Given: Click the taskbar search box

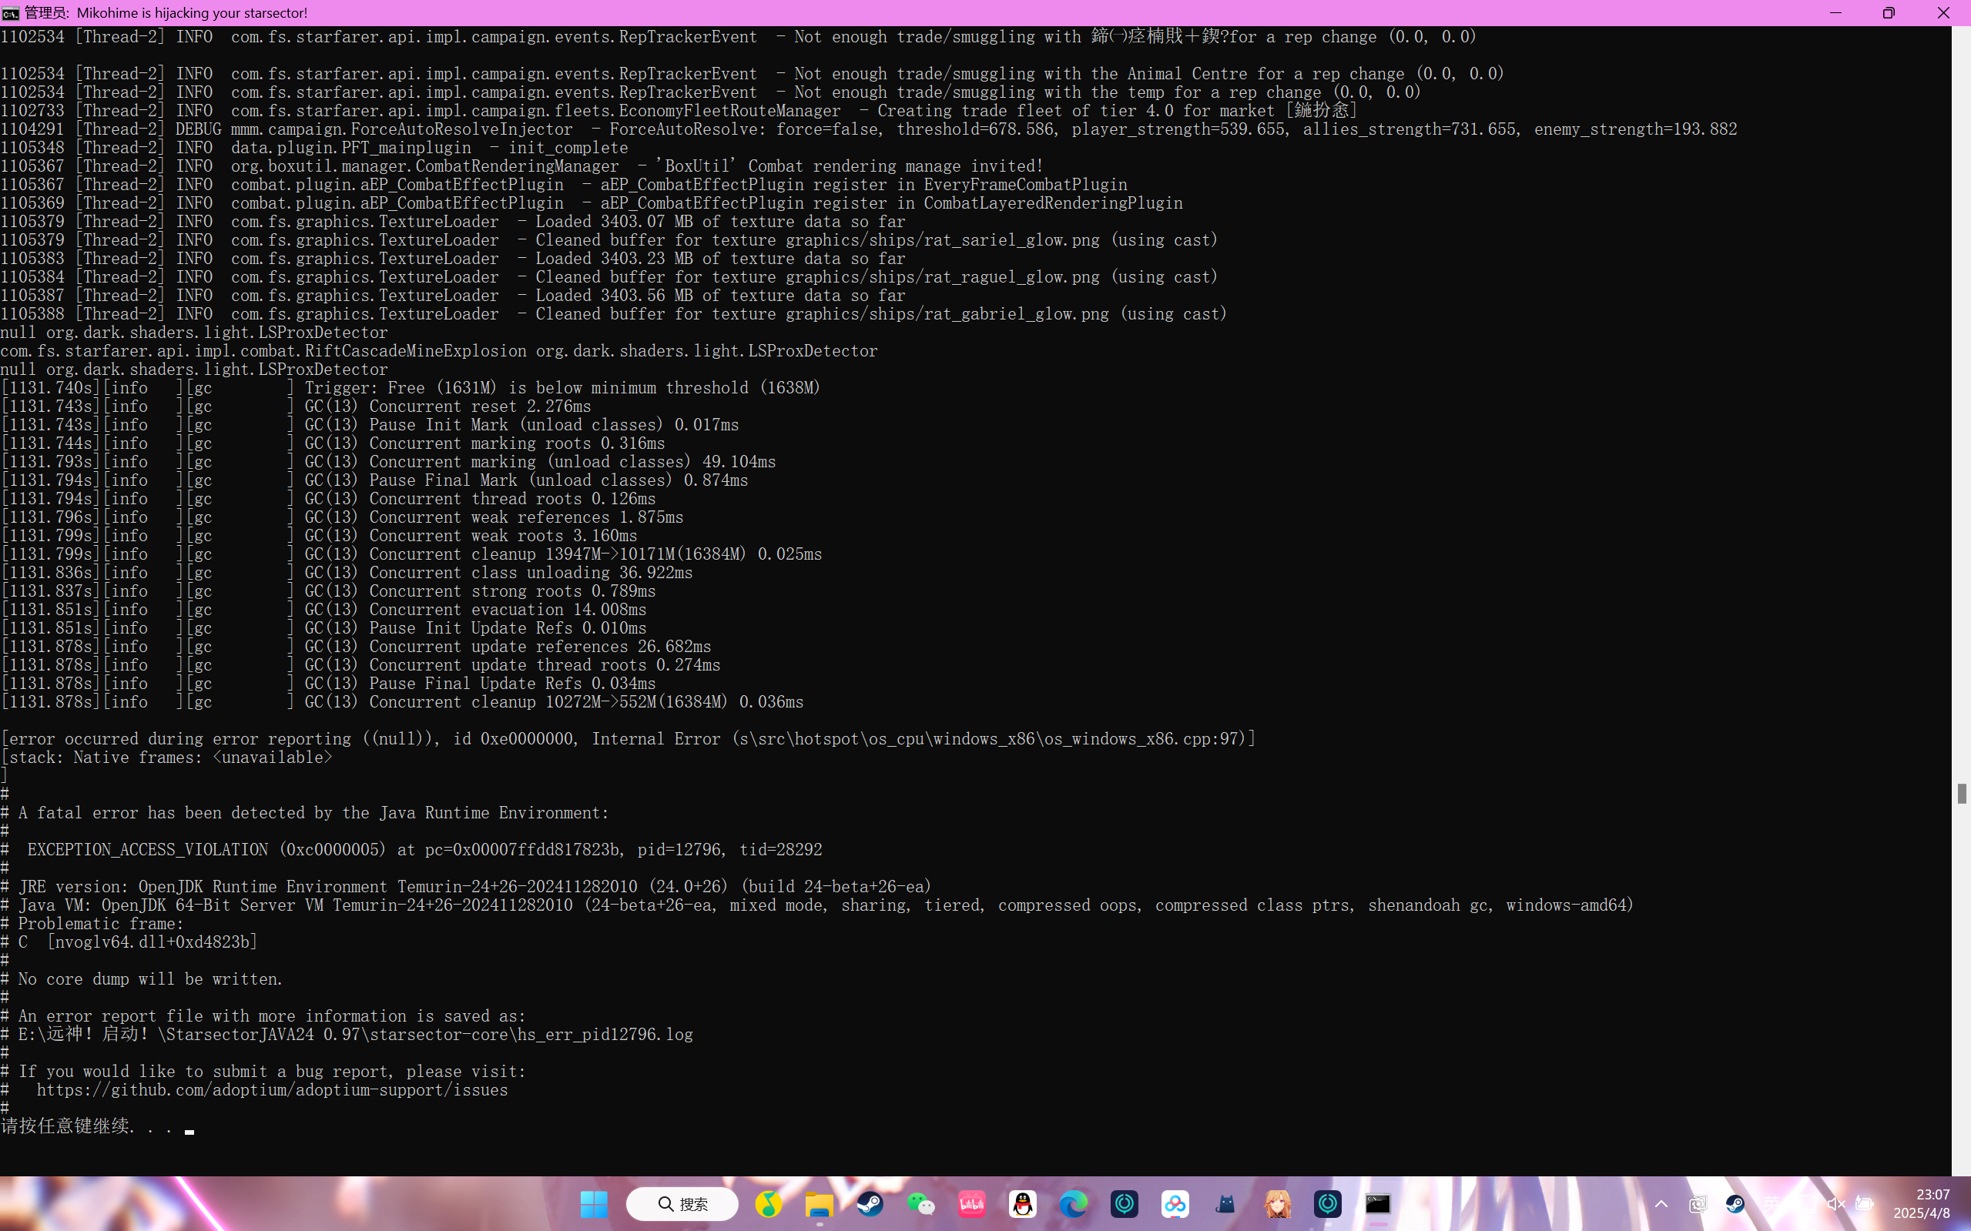Looking at the screenshot, I should coord(682,1203).
